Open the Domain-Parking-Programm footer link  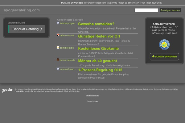coord(56,89)
